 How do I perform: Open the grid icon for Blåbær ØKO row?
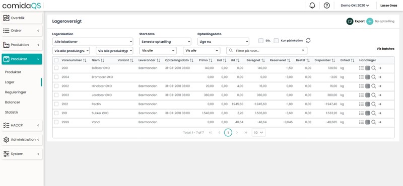point(368,68)
